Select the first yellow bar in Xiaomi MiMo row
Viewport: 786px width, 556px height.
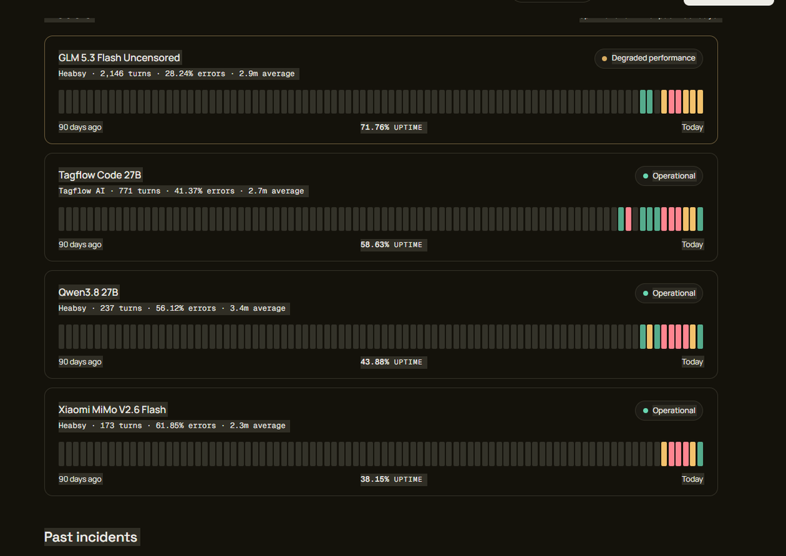point(664,453)
